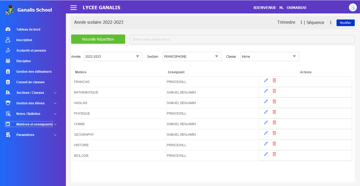The width and height of the screenshot is (360, 186).
Task: Click the Ganalis School logo icon
Action: click(9, 10)
